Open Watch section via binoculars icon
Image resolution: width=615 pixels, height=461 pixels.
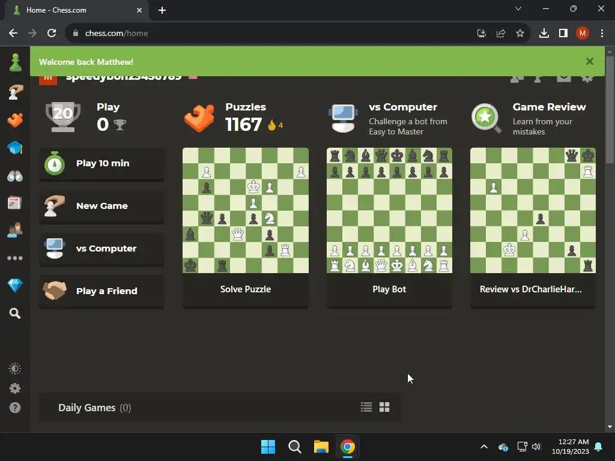click(15, 176)
